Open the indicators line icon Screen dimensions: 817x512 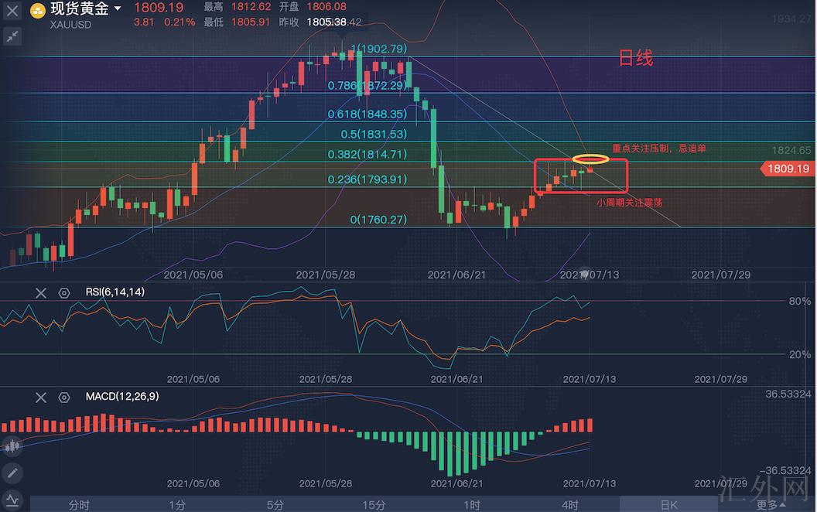(x=12, y=500)
